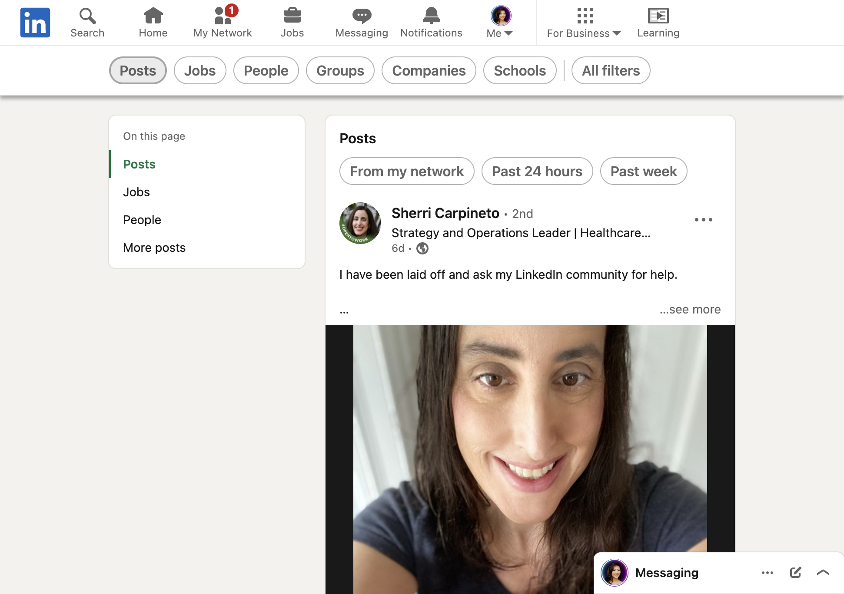
Task: Select the Posts filter pill
Action: tap(138, 70)
